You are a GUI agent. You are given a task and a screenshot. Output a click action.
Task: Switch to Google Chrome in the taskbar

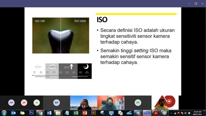tap(40, 113)
